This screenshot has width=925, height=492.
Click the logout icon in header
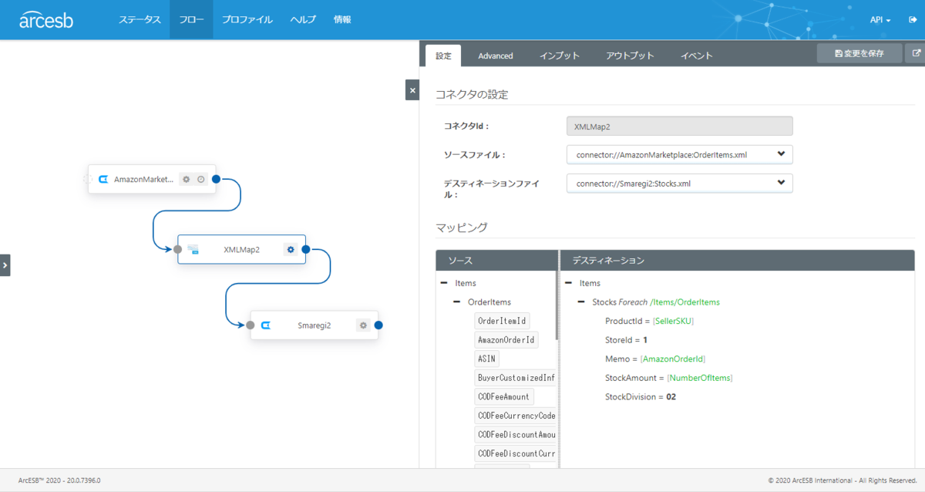(x=912, y=20)
